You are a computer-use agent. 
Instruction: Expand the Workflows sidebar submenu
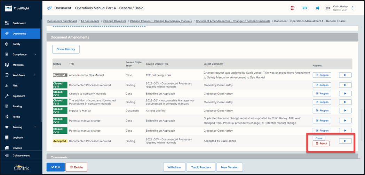[35, 75]
